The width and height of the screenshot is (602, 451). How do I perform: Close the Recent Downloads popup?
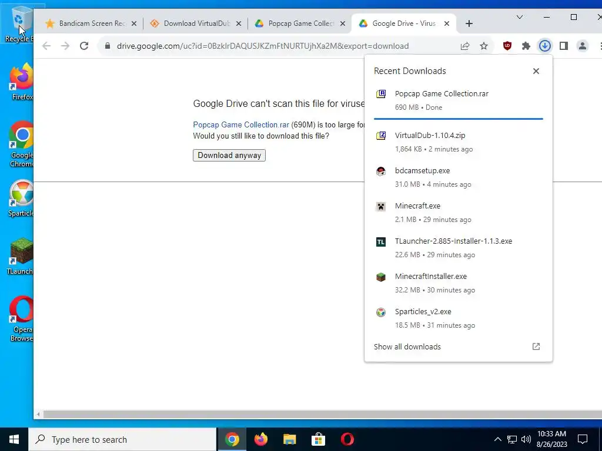tap(536, 71)
